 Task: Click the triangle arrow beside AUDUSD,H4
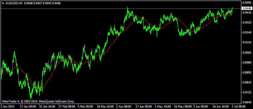(3, 3)
